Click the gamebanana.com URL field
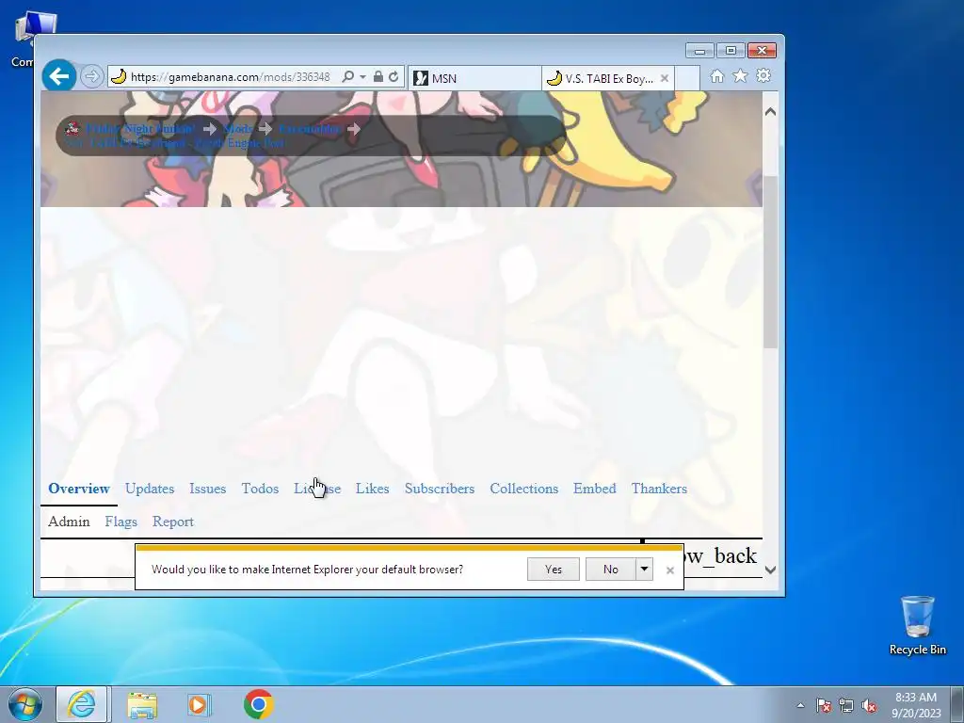 coord(232,77)
